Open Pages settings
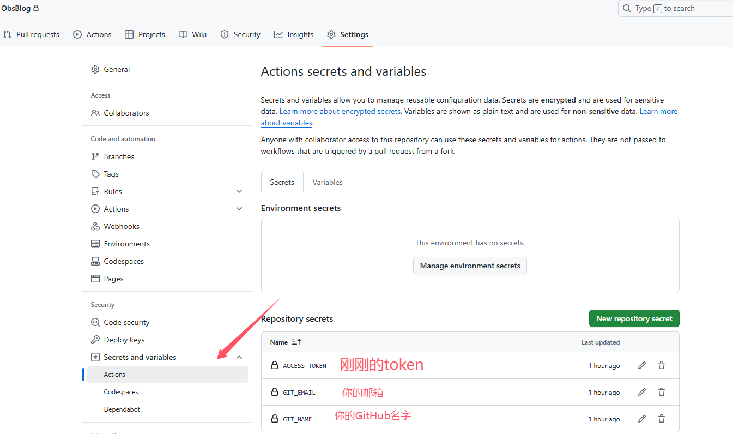This screenshot has height=434, width=733. coord(113,279)
